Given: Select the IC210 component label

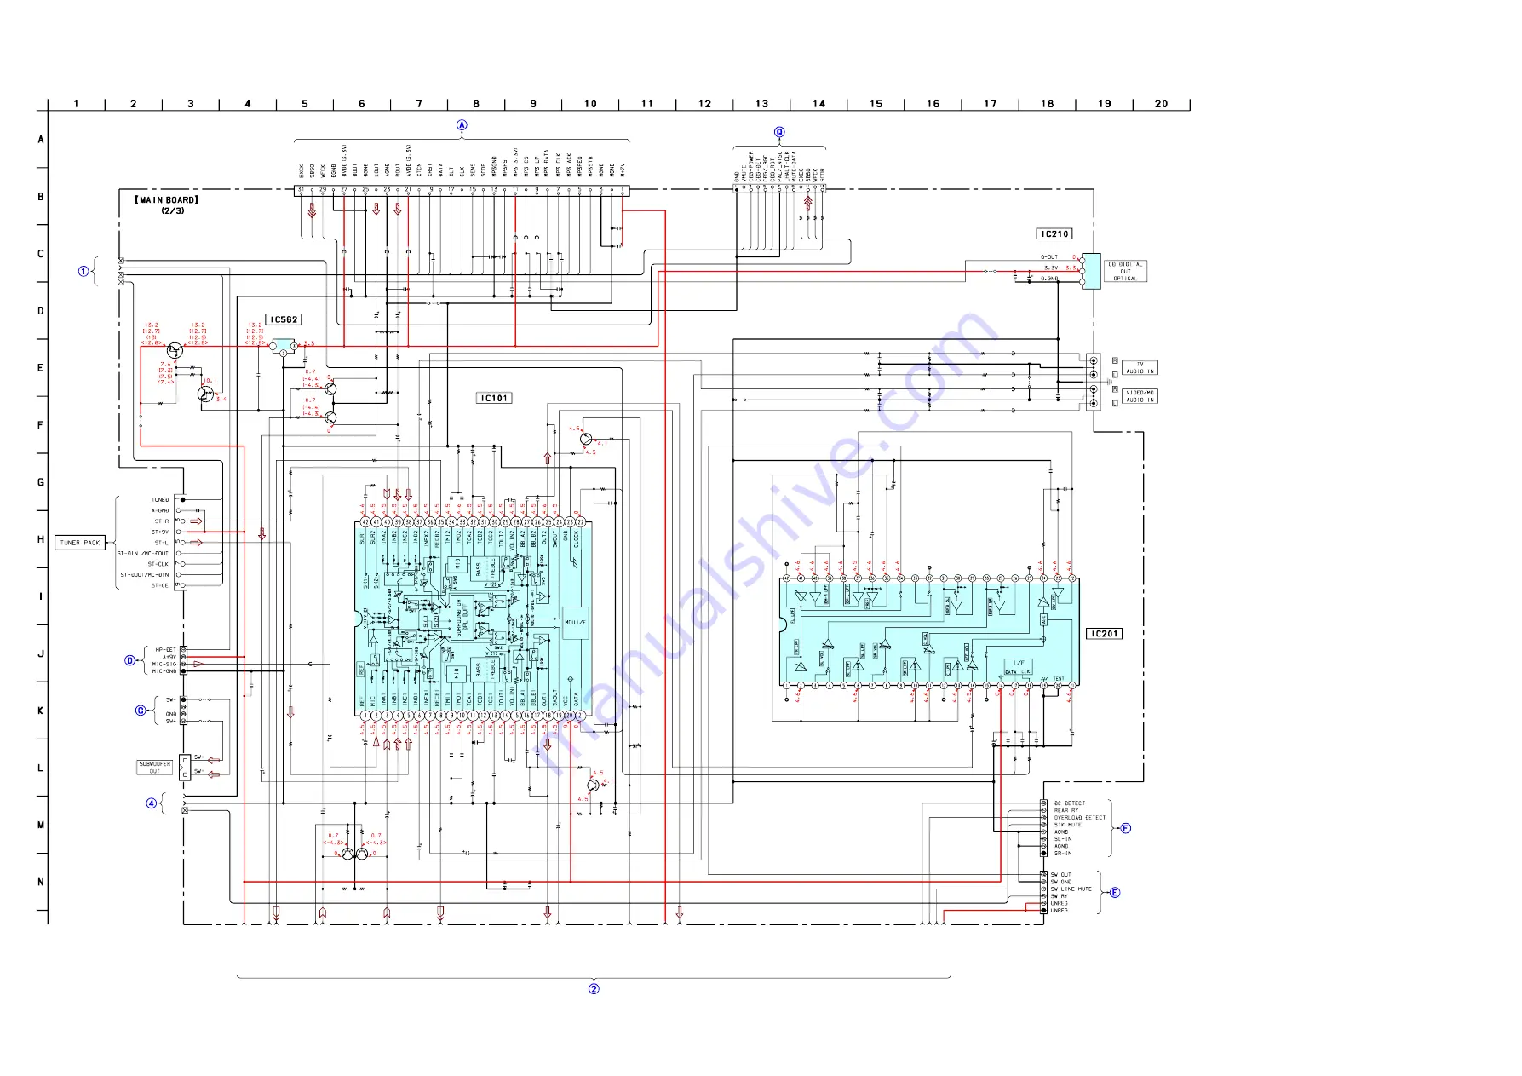Looking at the screenshot, I should (1054, 233).
